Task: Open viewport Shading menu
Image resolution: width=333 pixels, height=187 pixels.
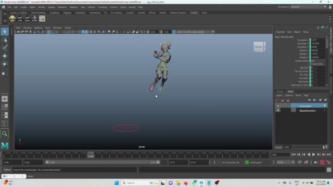Action: [x=27, y=28]
